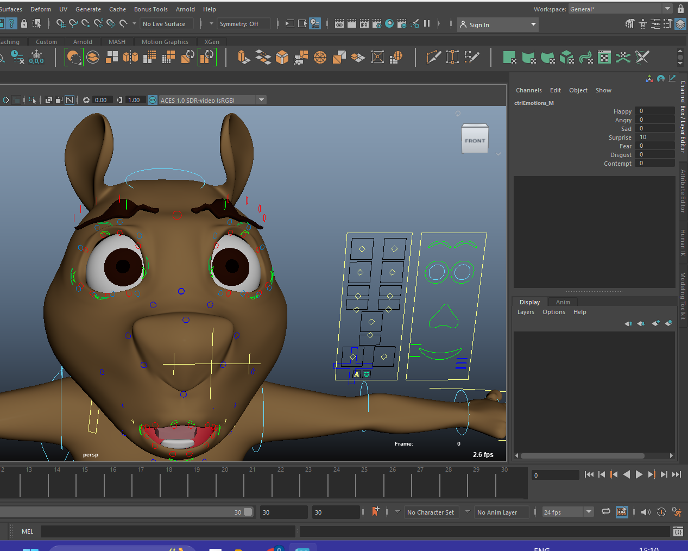The height and width of the screenshot is (551, 688).
Task: Toggle auto keyframe at bottom right
Action: coord(661,512)
